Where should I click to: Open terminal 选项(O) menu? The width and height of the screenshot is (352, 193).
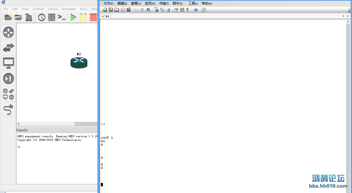150,4
